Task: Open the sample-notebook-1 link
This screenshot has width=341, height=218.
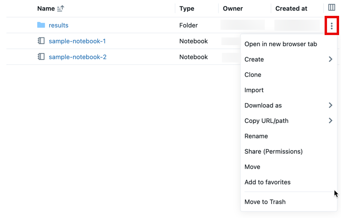Action: pos(77,41)
